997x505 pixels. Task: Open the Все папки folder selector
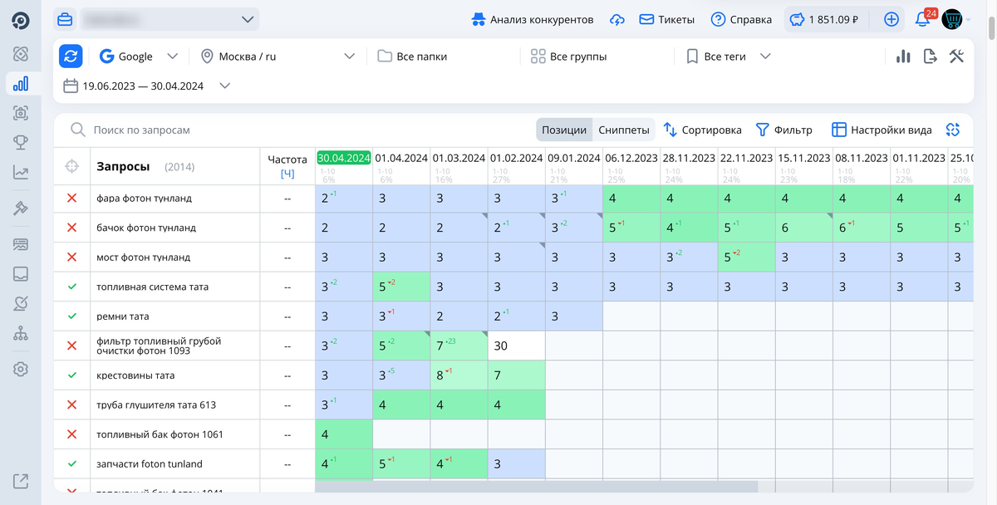[412, 56]
